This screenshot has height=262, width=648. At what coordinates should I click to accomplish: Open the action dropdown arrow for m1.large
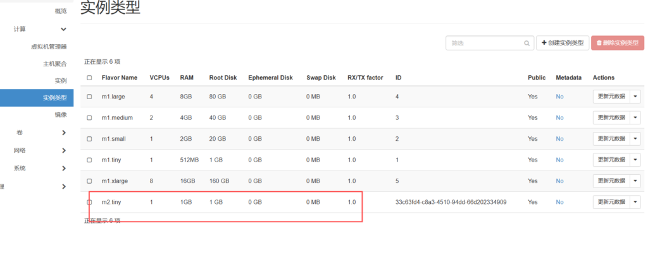coord(635,97)
